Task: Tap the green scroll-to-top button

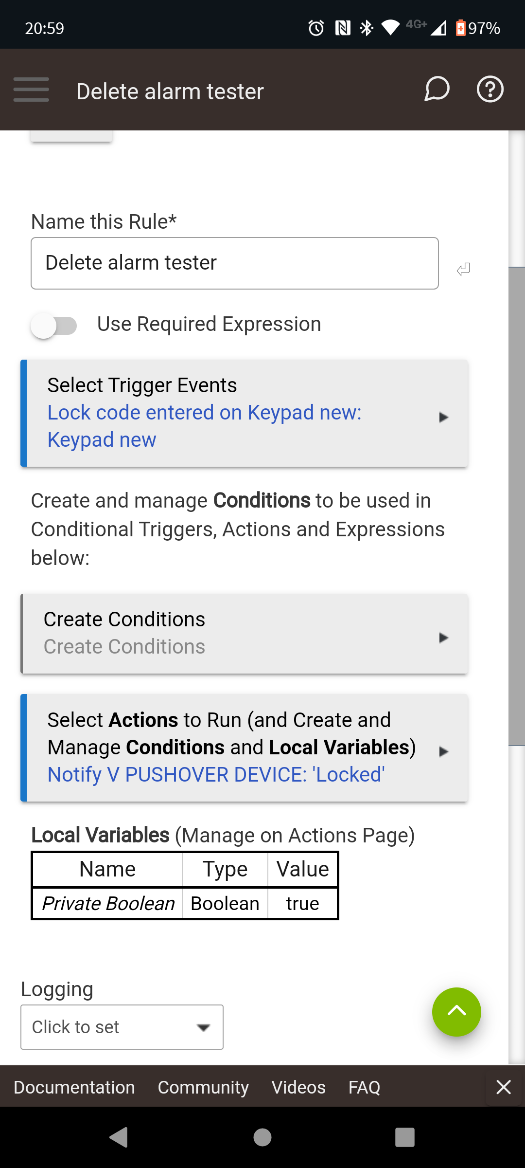Action: pos(456,1012)
